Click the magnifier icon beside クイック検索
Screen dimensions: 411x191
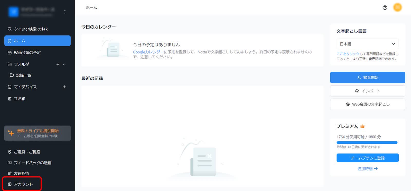[x=10, y=29]
